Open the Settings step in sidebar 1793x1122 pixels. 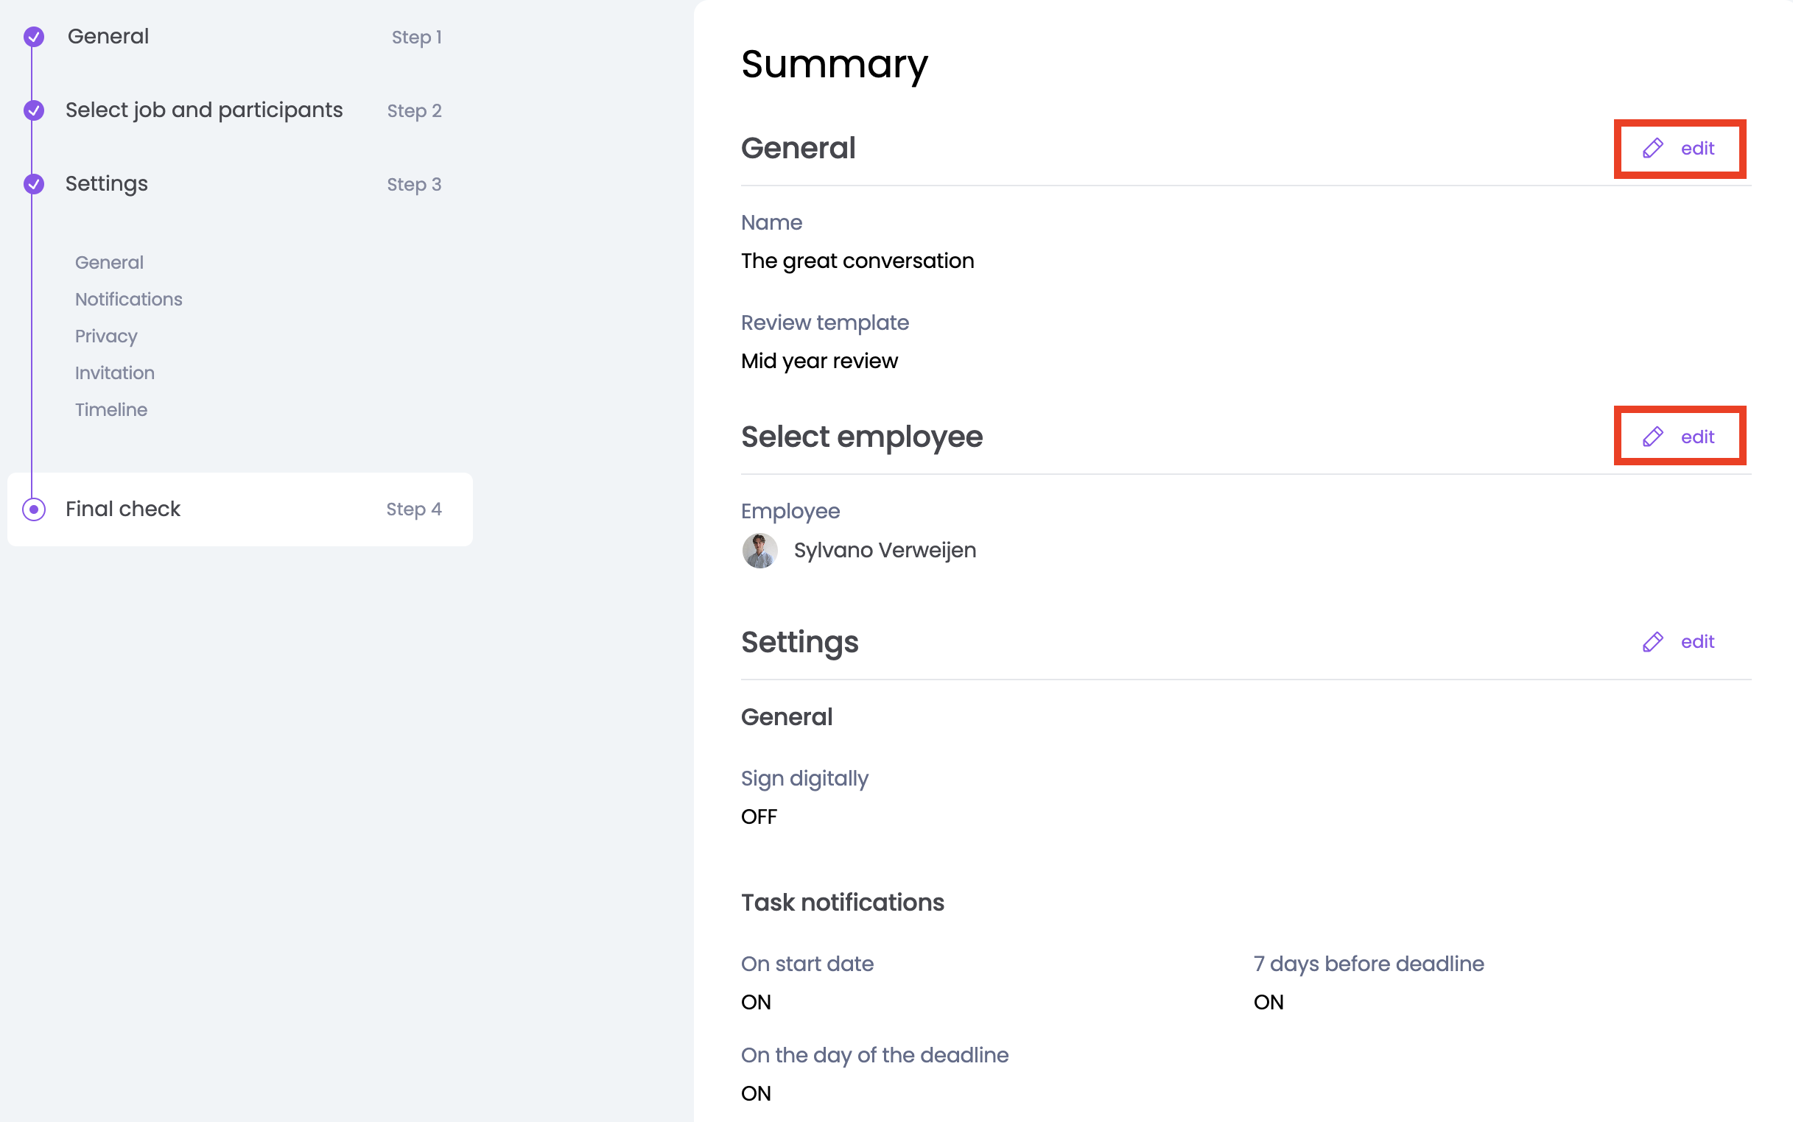point(107,183)
